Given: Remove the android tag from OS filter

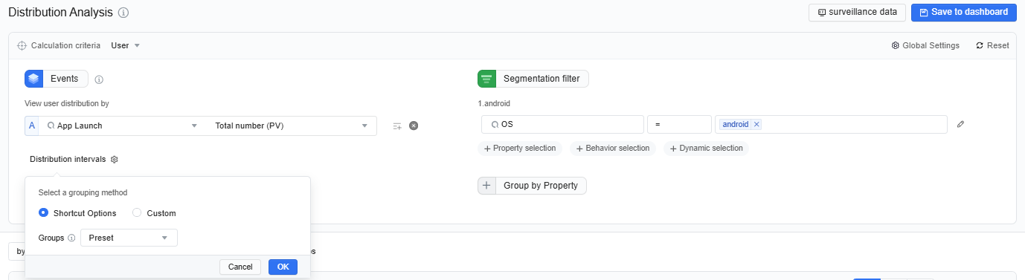Looking at the screenshot, I should pos(756,124).
